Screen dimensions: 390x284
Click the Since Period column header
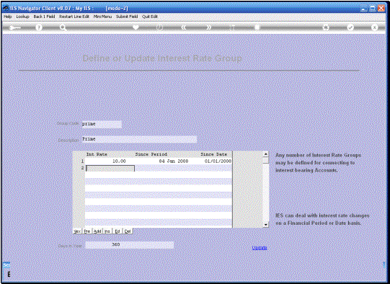coord(151,154)
